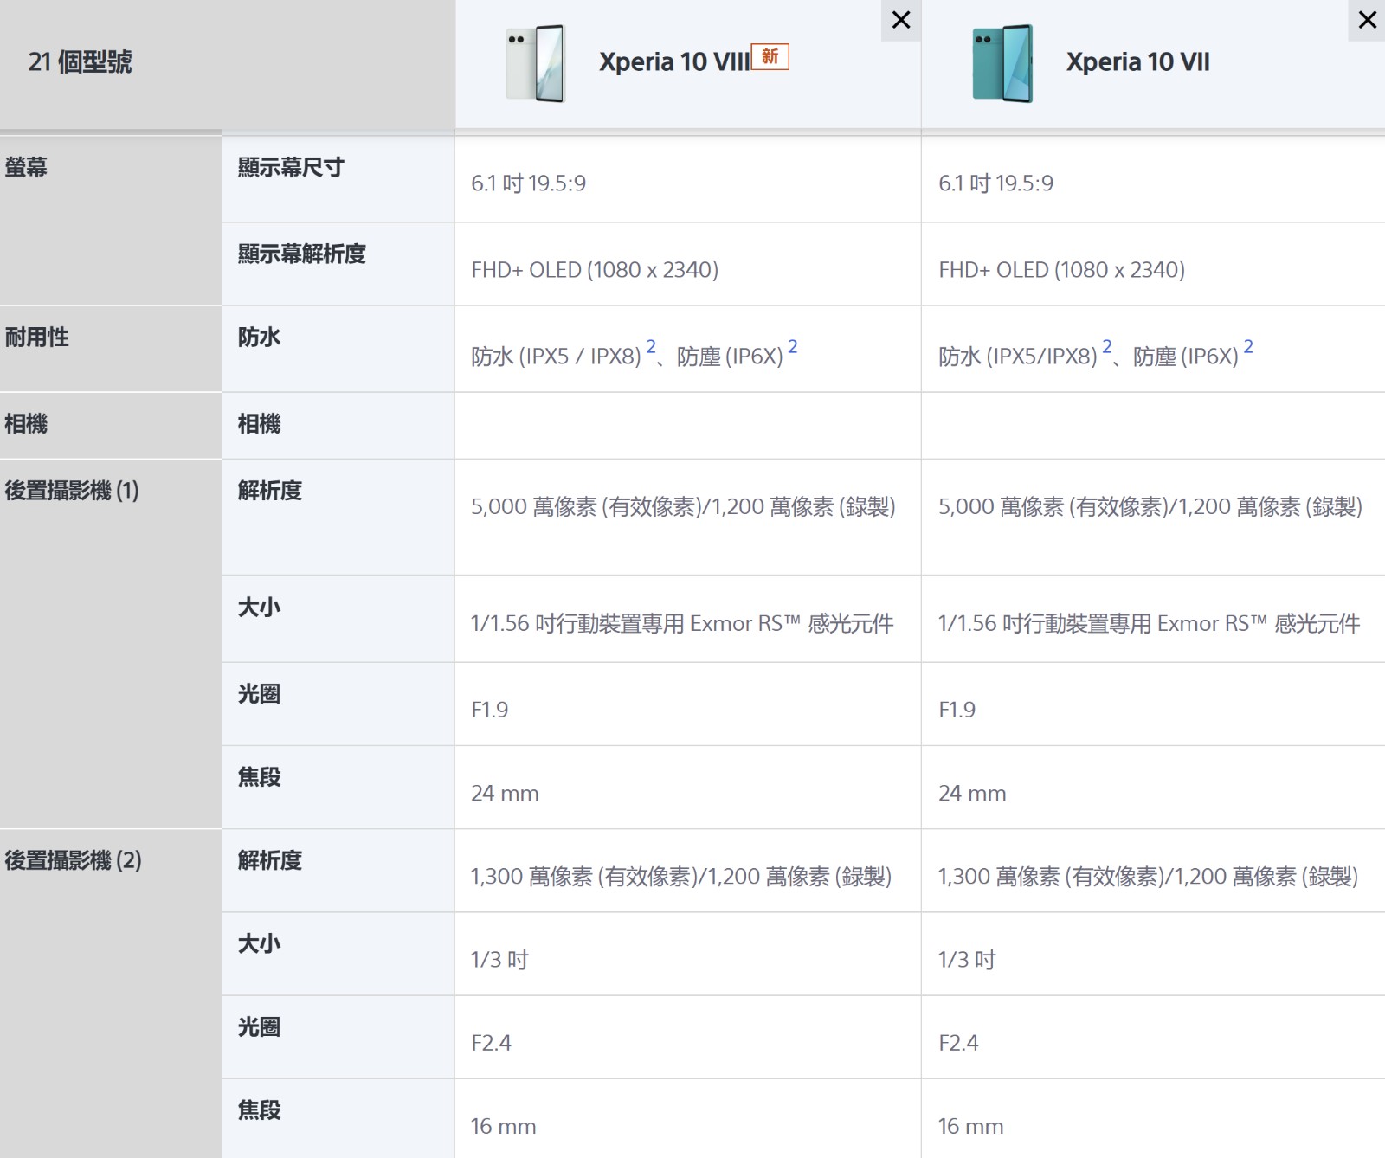Open the Xperia 10 VII product name link
The height and width of the screenshot is (1158, 1385).
coord(1137,62)
